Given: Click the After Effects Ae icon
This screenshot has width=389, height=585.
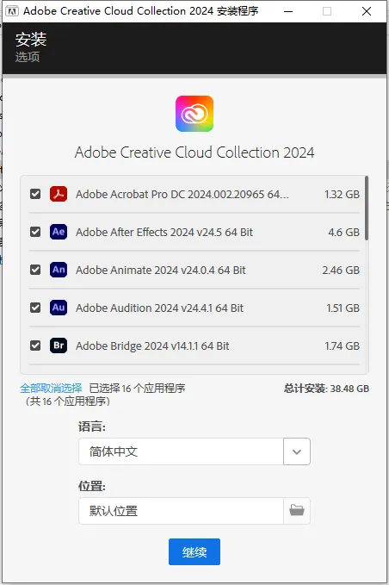Looking at the screenshot, I should click(x=59, y=232).
